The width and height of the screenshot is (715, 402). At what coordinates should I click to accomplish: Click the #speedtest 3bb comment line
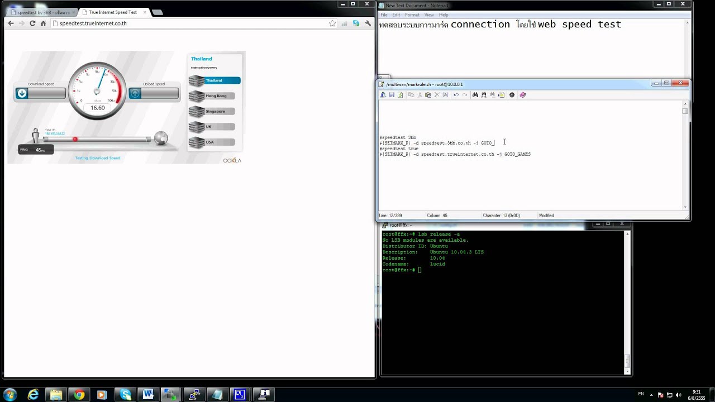[398, 137]
